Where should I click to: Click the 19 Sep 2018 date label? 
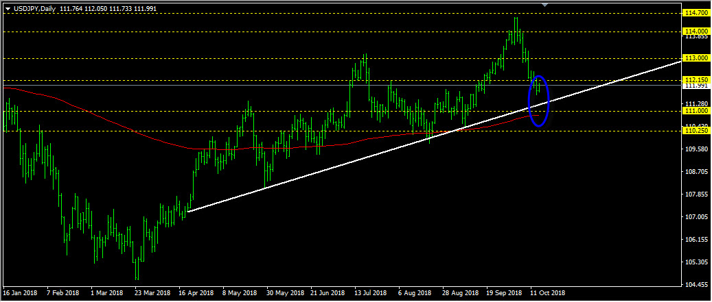pyautogui.click(x=503, y=292)
